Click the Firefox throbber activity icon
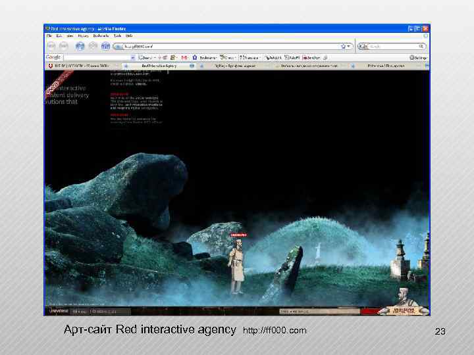The height and width of the screenshot is (355, 474). 426,35
